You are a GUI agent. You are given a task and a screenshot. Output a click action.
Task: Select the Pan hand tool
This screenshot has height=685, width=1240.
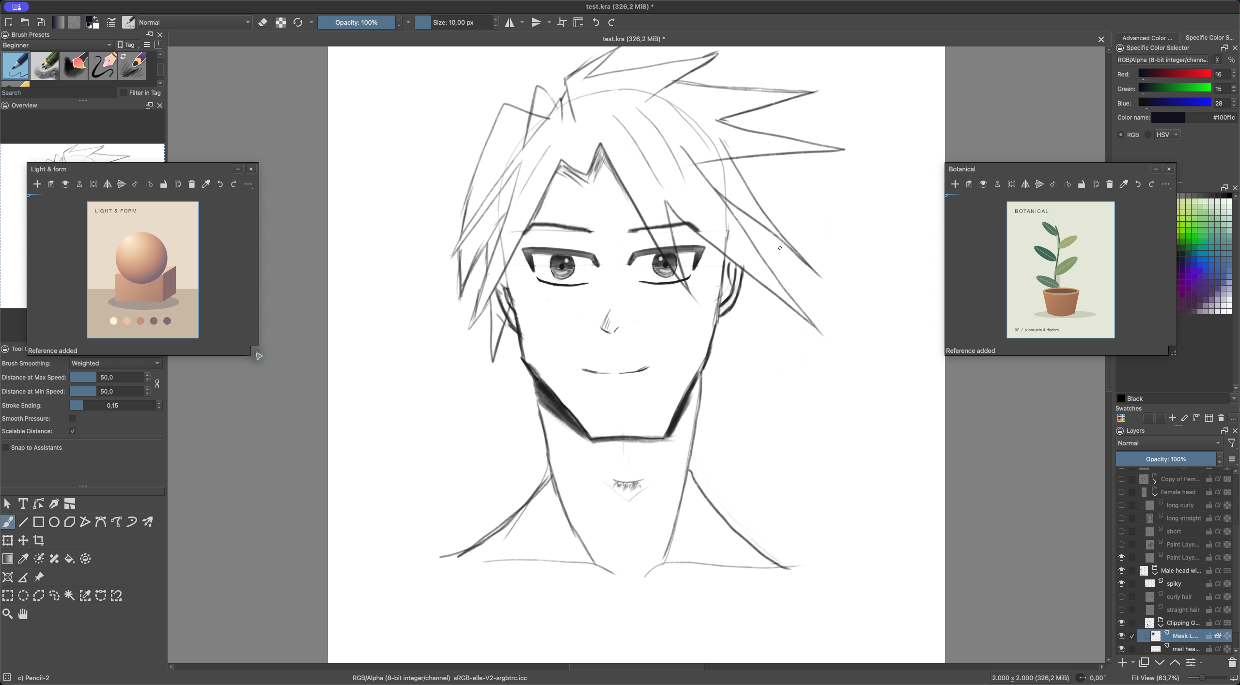23,614
